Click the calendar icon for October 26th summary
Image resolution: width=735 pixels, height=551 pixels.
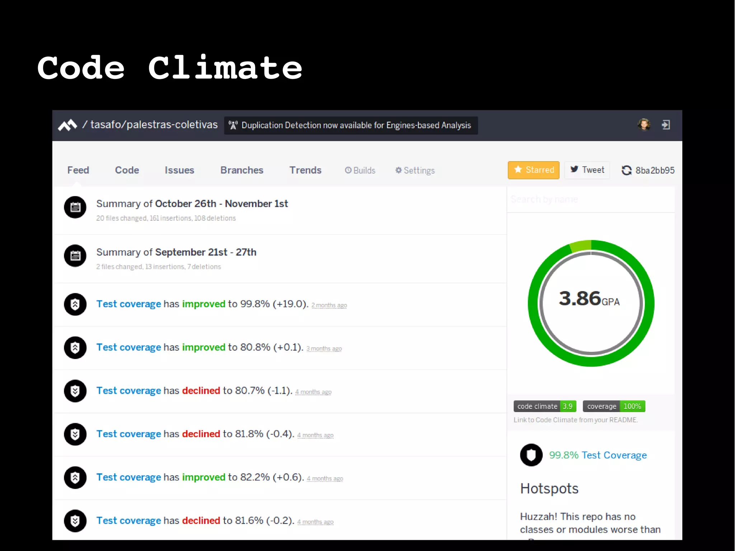coord(75,207)
